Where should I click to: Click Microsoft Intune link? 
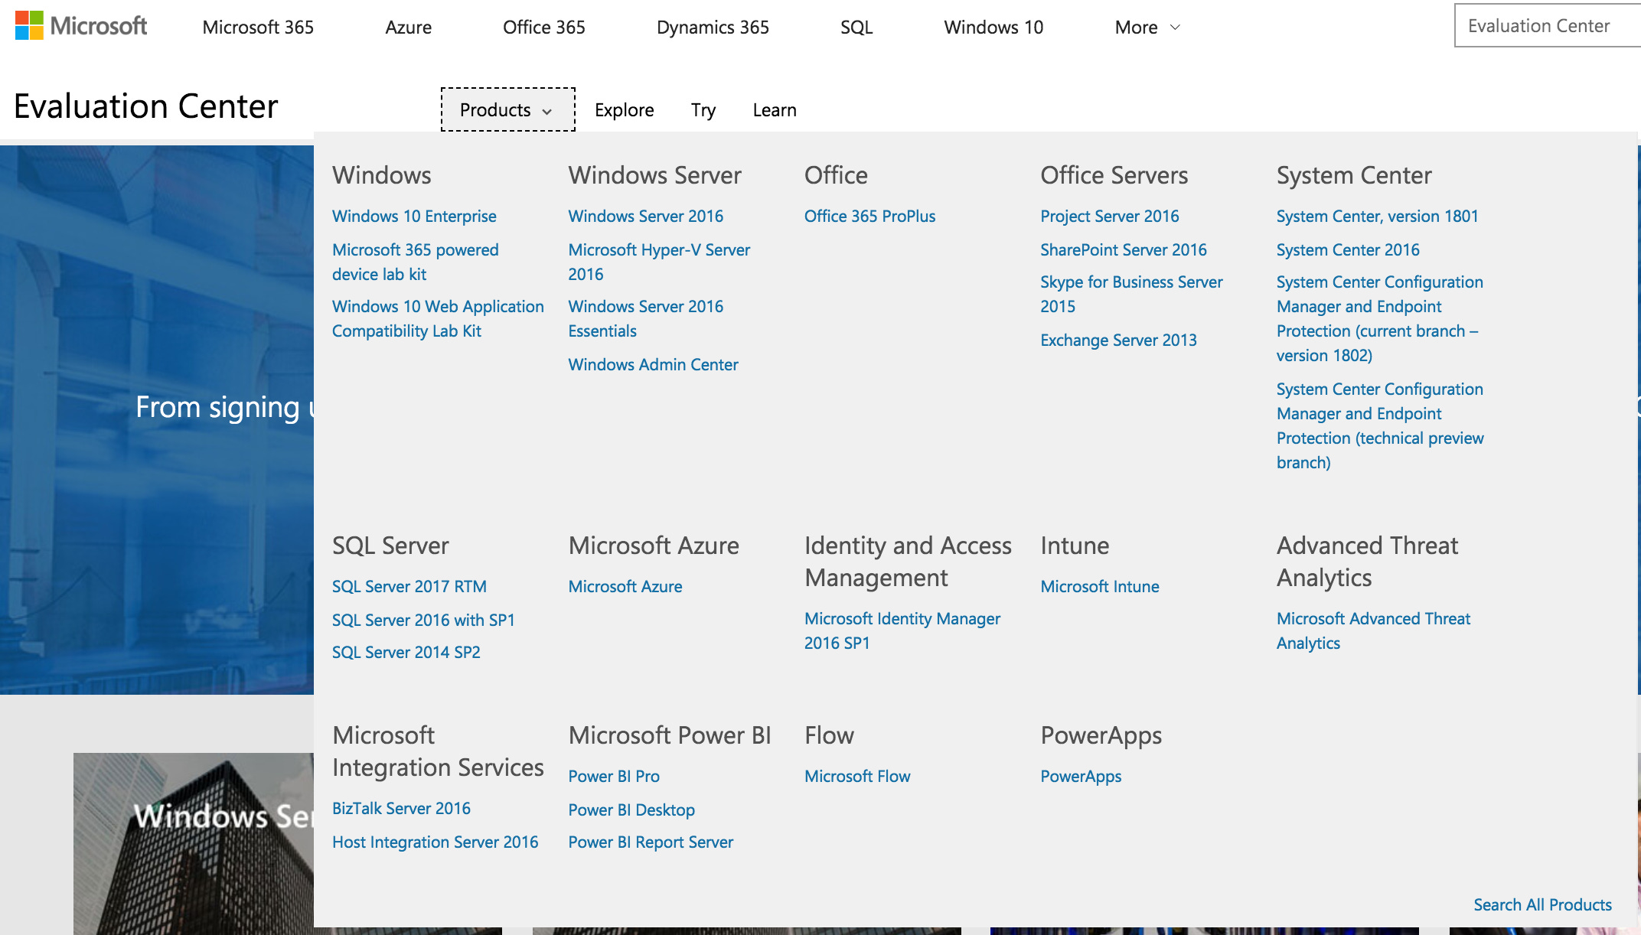1099,587
